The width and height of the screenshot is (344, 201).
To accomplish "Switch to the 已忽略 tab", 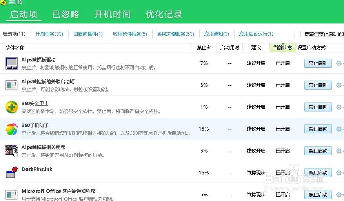I will click(66, 14).
